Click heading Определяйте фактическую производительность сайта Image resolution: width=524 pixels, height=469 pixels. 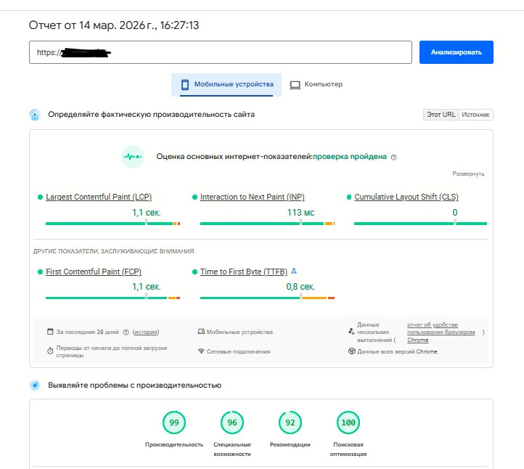[152, 114]
